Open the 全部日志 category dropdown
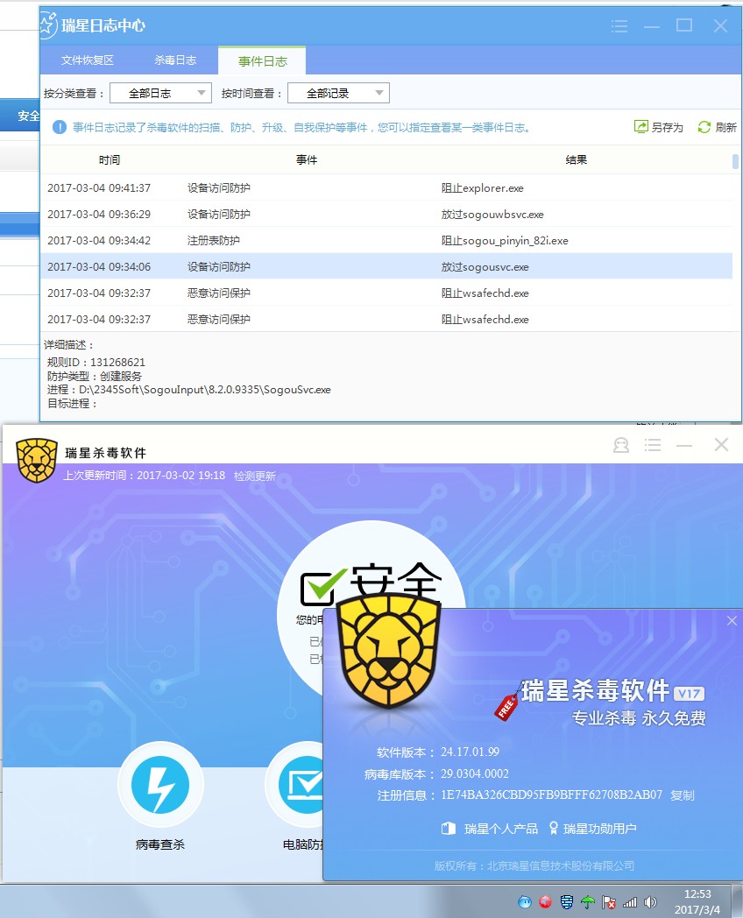 160,93
